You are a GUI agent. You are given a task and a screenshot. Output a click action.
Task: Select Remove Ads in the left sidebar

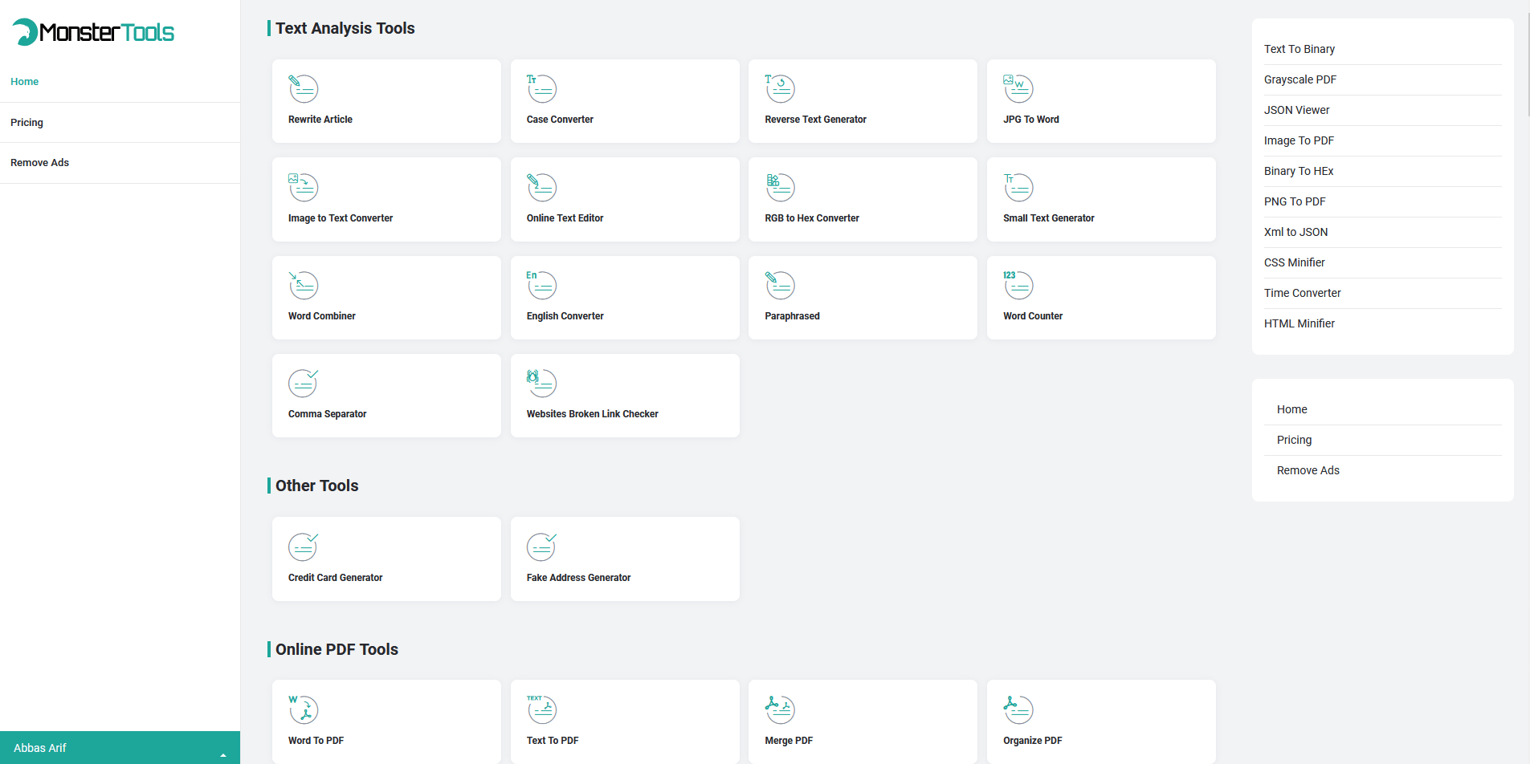[x=39, y=163]
